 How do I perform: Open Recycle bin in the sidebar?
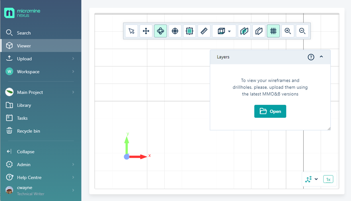tap(41, 131)
